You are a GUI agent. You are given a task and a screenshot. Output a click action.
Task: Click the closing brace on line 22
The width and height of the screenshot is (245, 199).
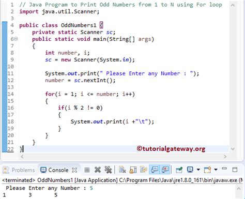21,149
